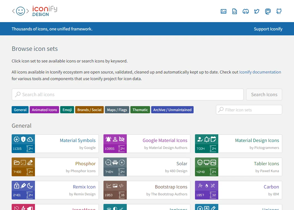
Task: Open the Discord icon link
Action: click(x=246, y=11)
